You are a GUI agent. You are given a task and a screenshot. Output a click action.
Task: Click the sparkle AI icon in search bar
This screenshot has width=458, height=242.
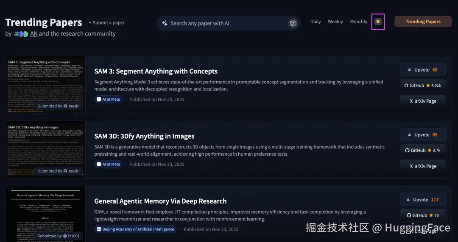coord(165,23)
